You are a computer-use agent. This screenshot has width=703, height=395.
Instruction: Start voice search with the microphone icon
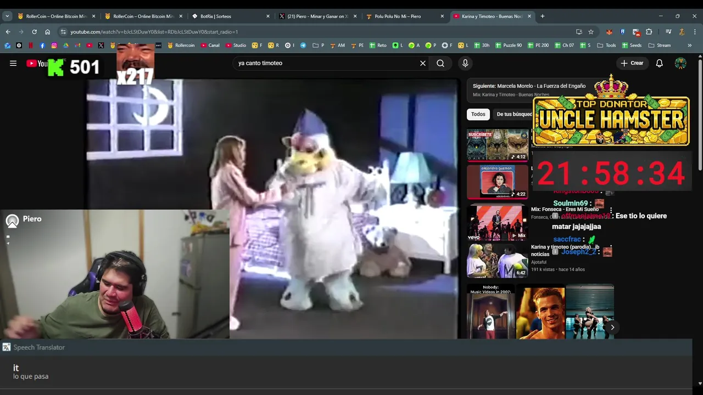pos(465,63)
